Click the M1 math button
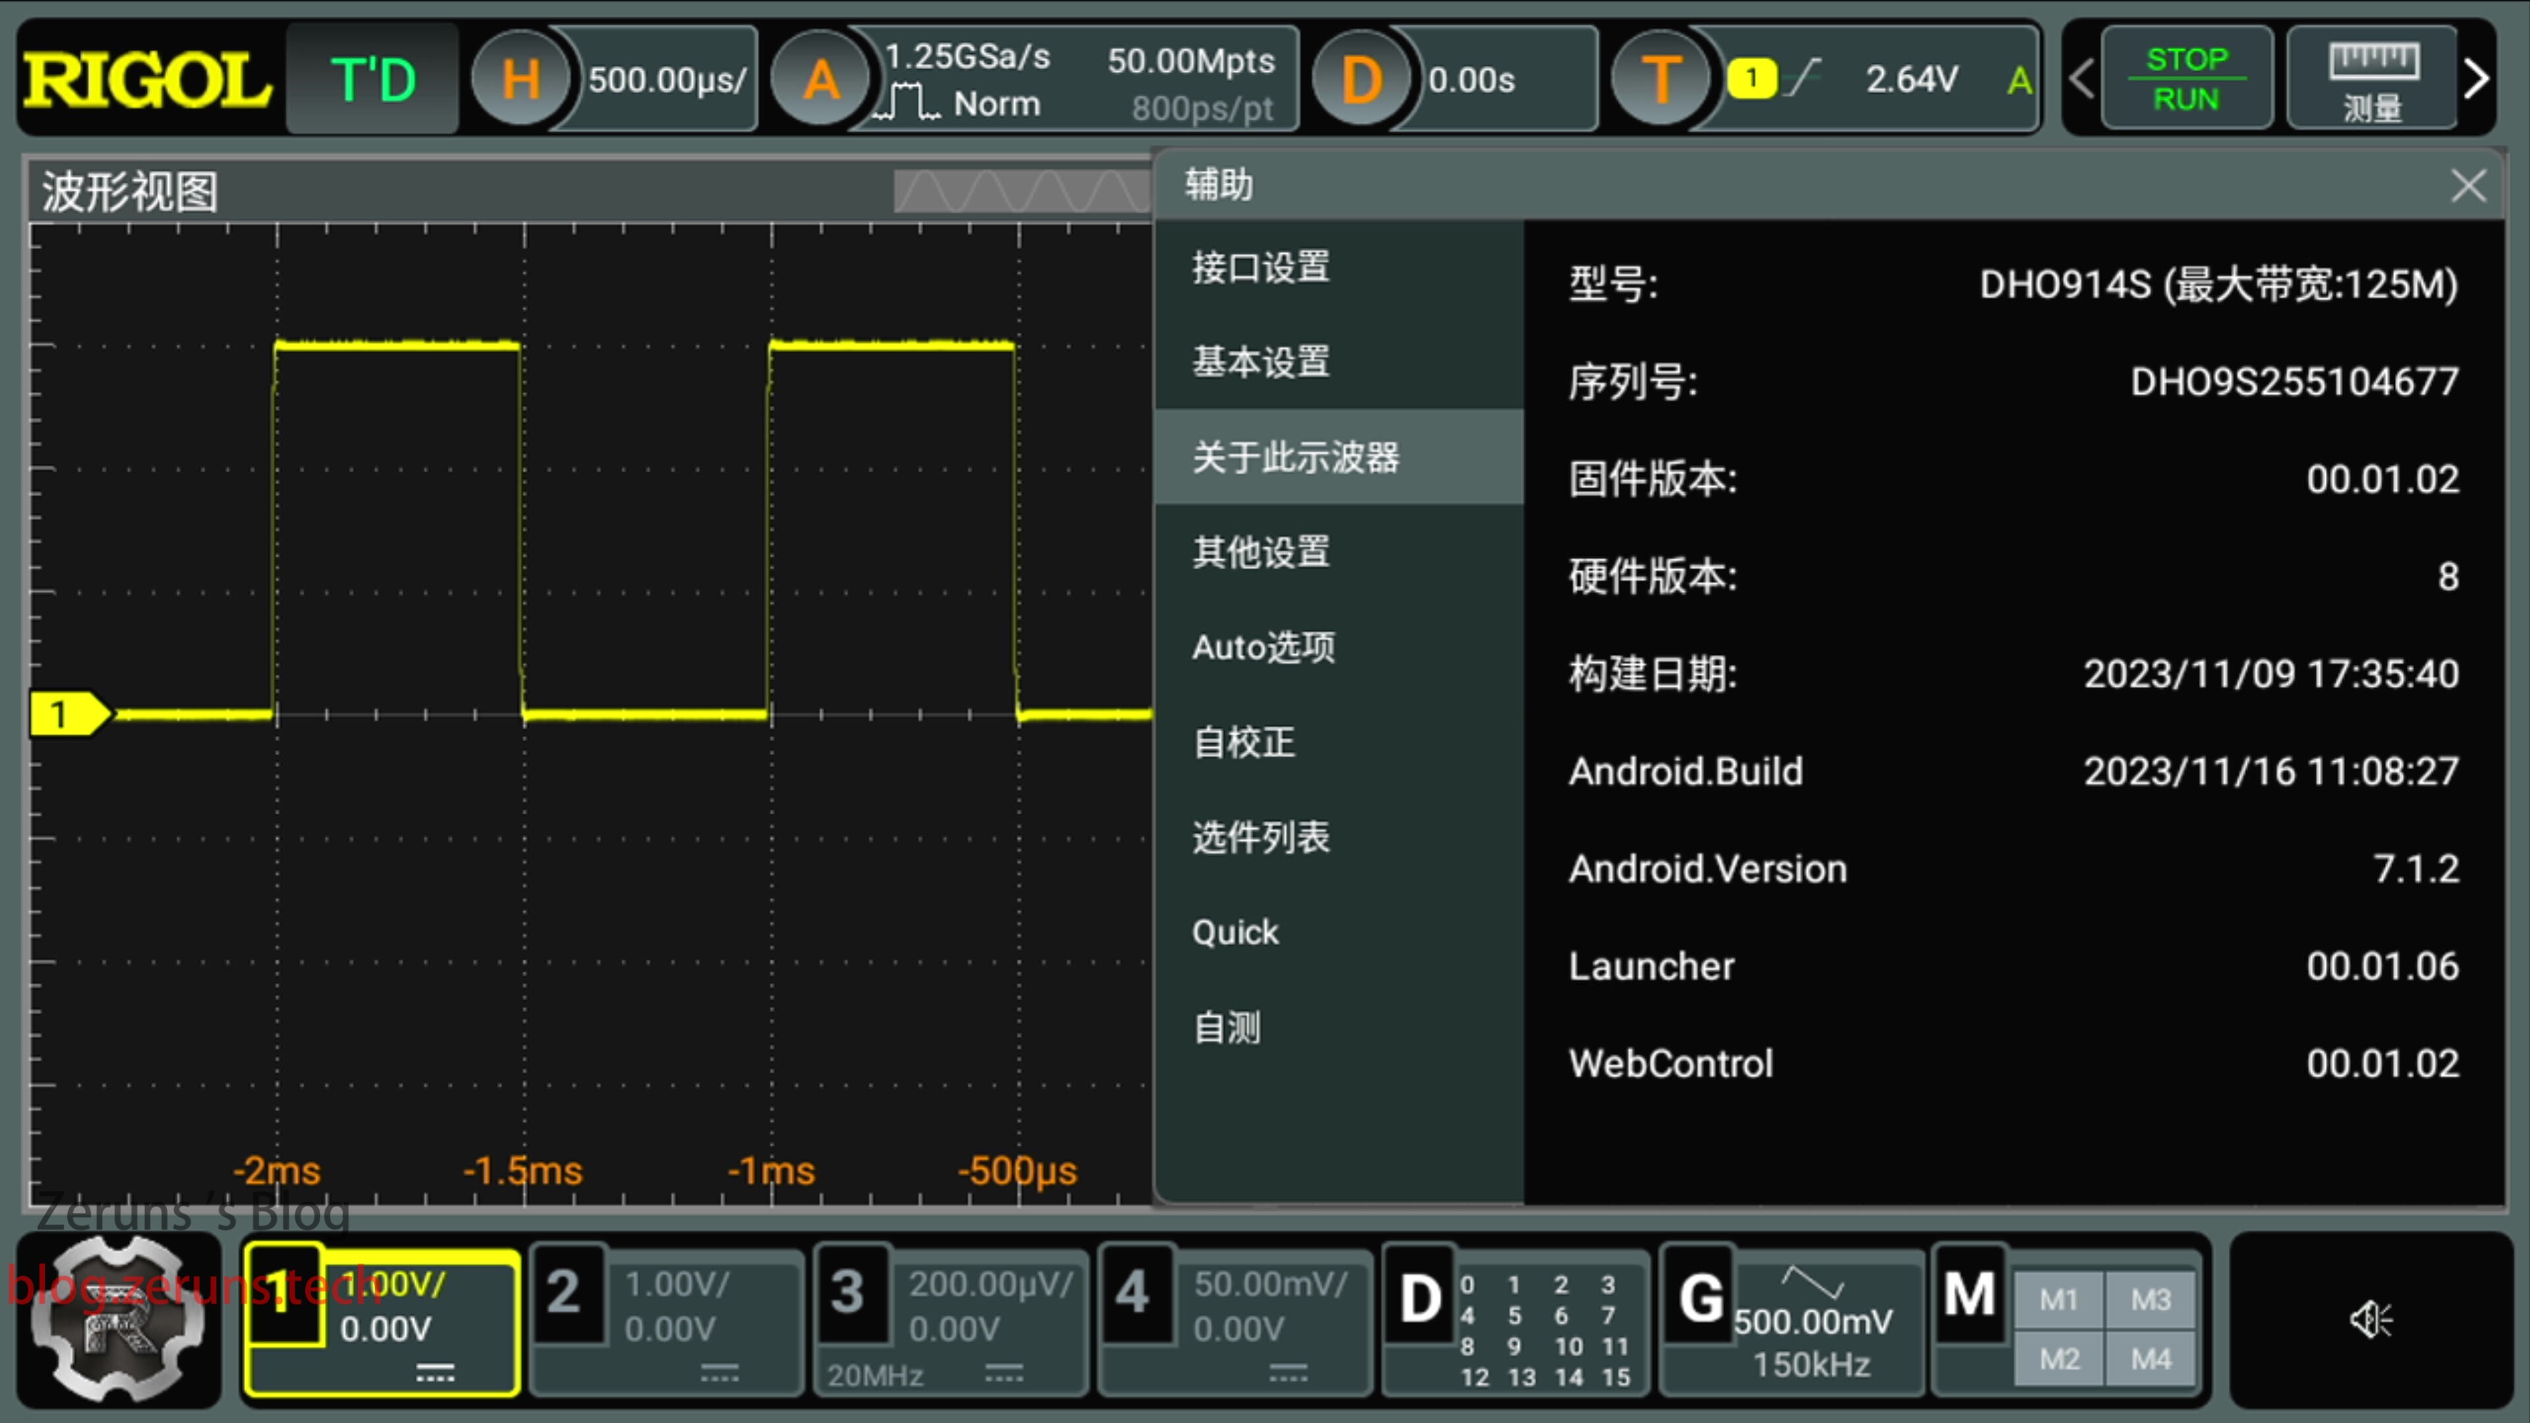The image size is (2530, 1423). (2058, 1300)
